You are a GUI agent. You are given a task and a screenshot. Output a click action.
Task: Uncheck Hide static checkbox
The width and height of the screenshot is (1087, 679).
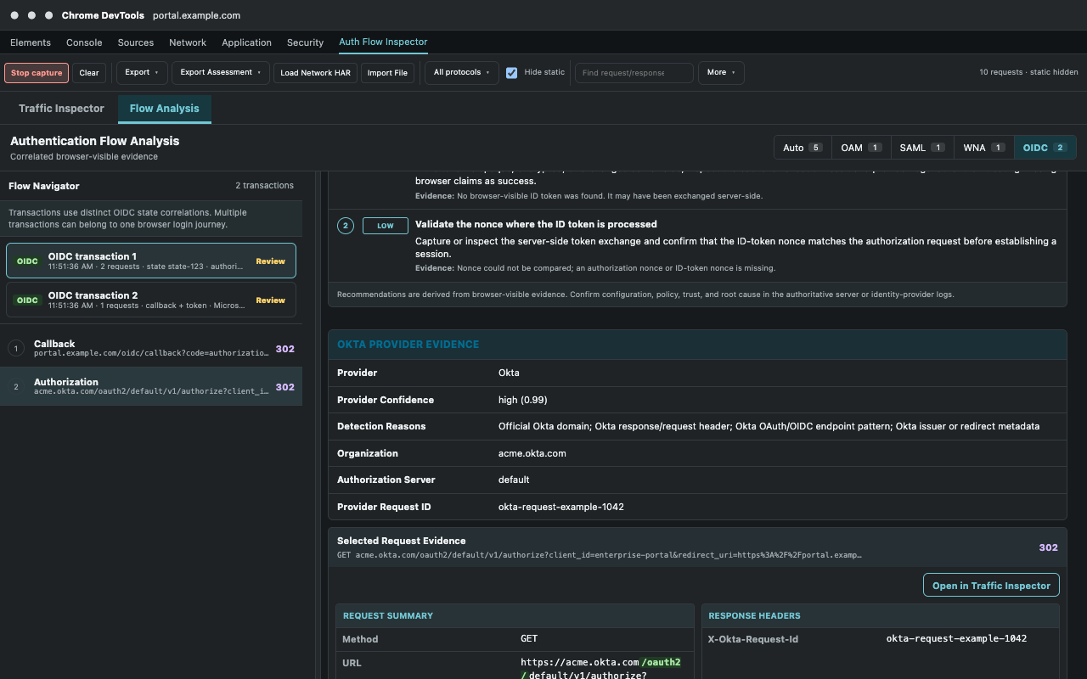coord(512,73)
